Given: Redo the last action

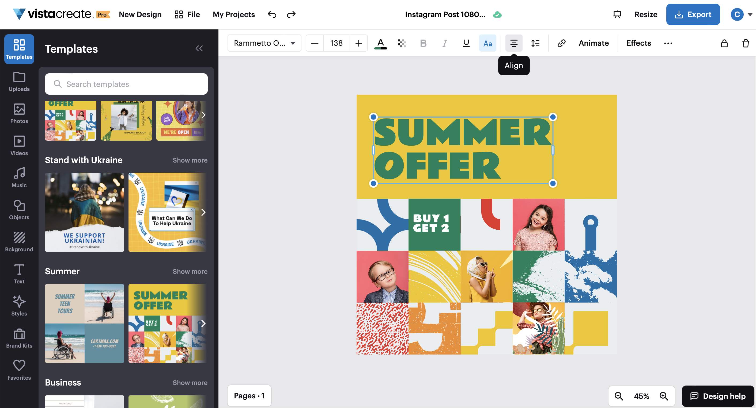Looking at the screenshot, I should coord(291,14).
